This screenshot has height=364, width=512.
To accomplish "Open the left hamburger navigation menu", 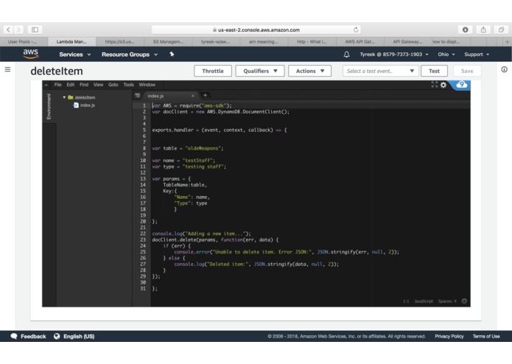I will (7, 69).
